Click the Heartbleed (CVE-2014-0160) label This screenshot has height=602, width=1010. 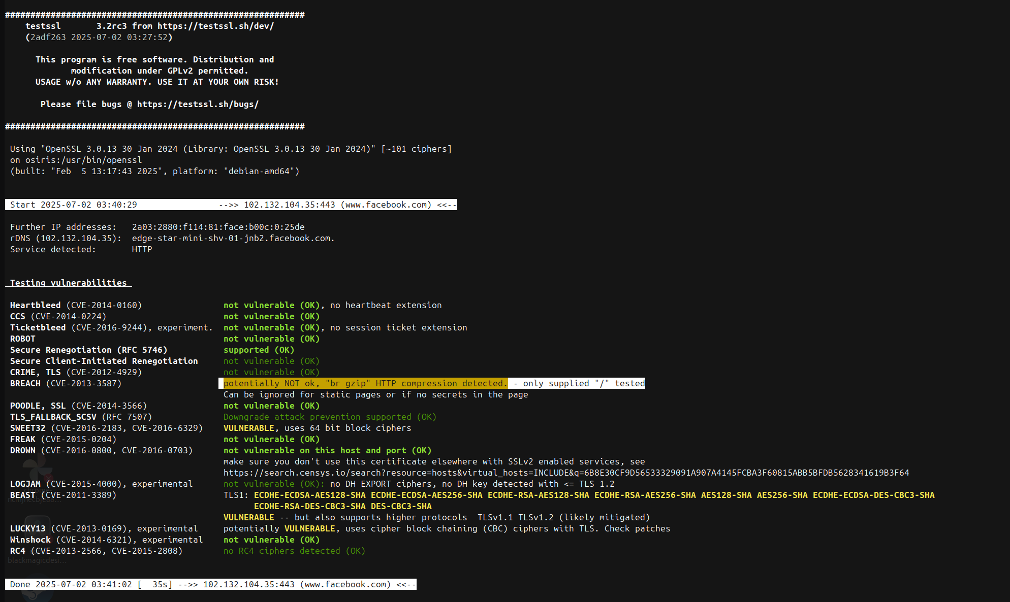click(76, 305)
